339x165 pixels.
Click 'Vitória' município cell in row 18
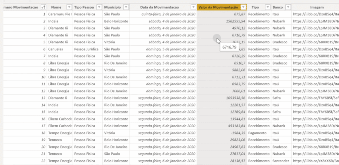[116, 133]
